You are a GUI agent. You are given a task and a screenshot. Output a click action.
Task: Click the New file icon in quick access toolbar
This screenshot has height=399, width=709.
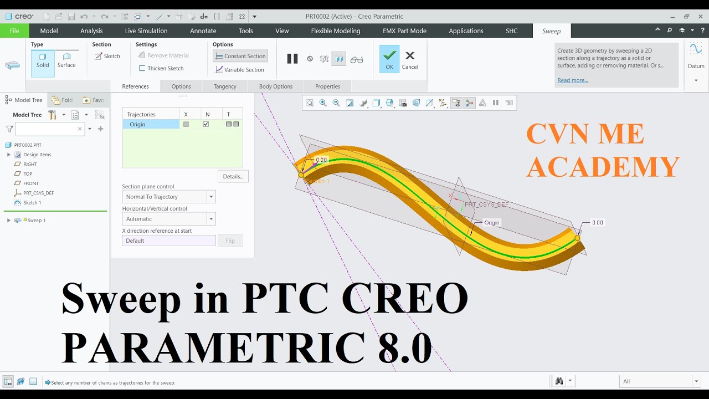click(47, 17)
